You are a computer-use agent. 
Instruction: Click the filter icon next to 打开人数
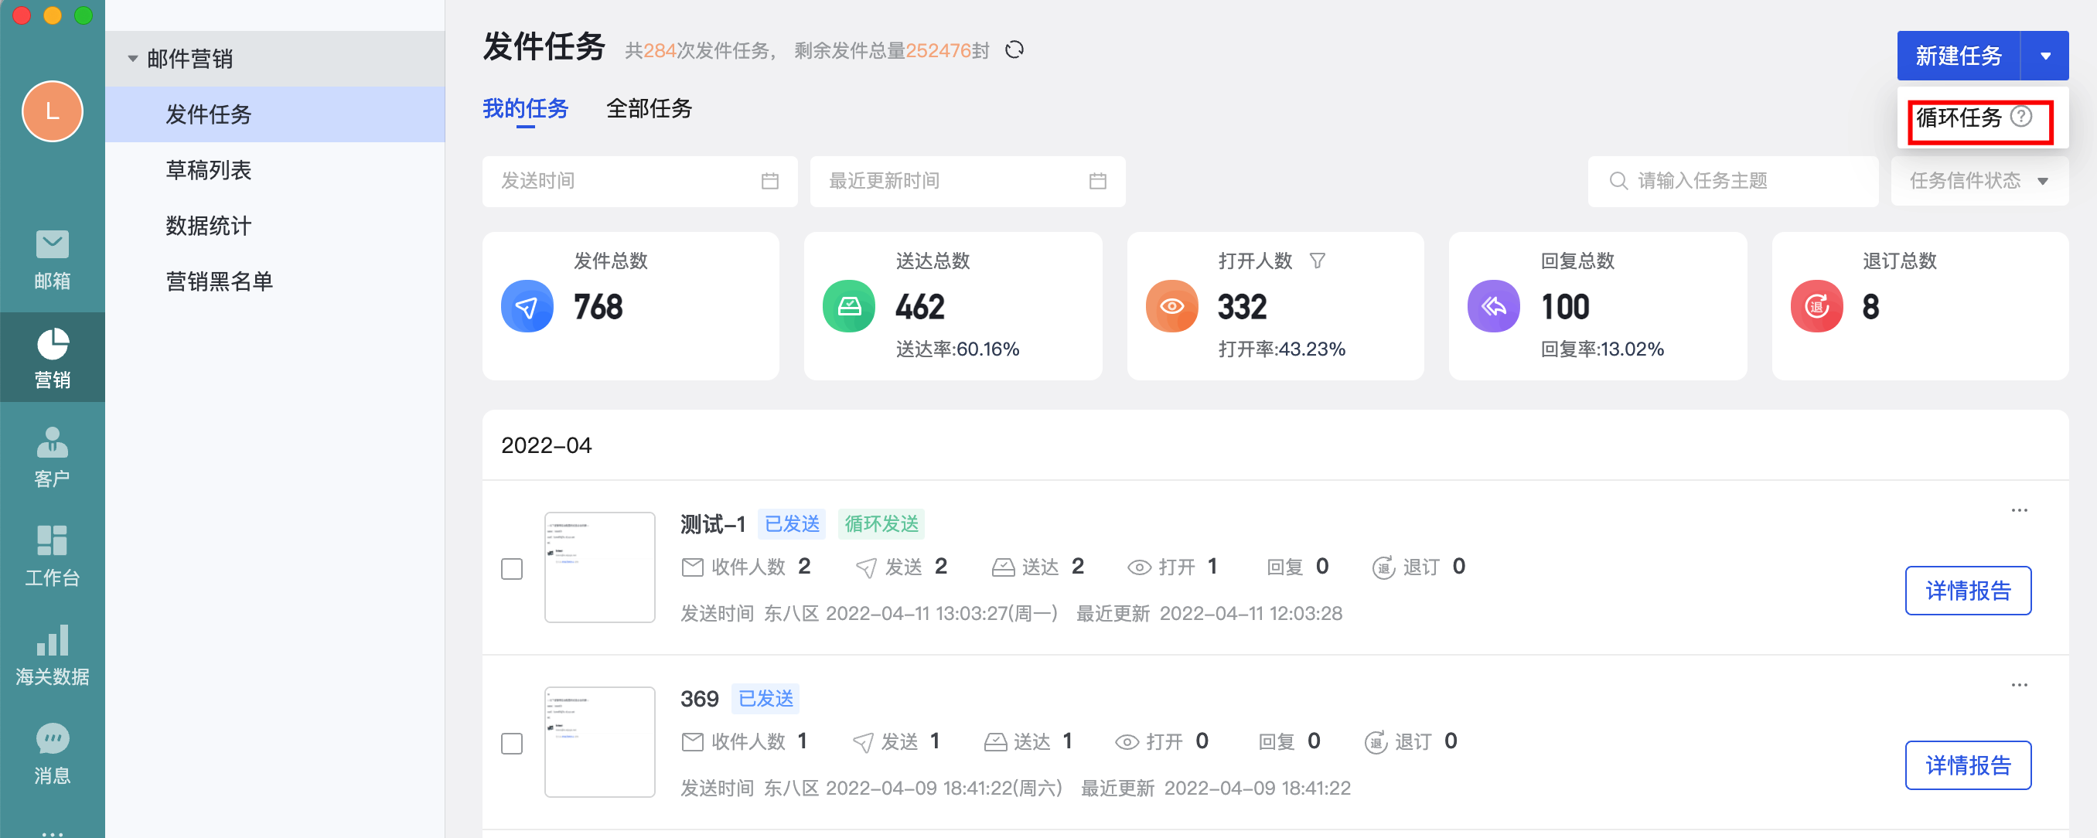tap(1317, 261)
